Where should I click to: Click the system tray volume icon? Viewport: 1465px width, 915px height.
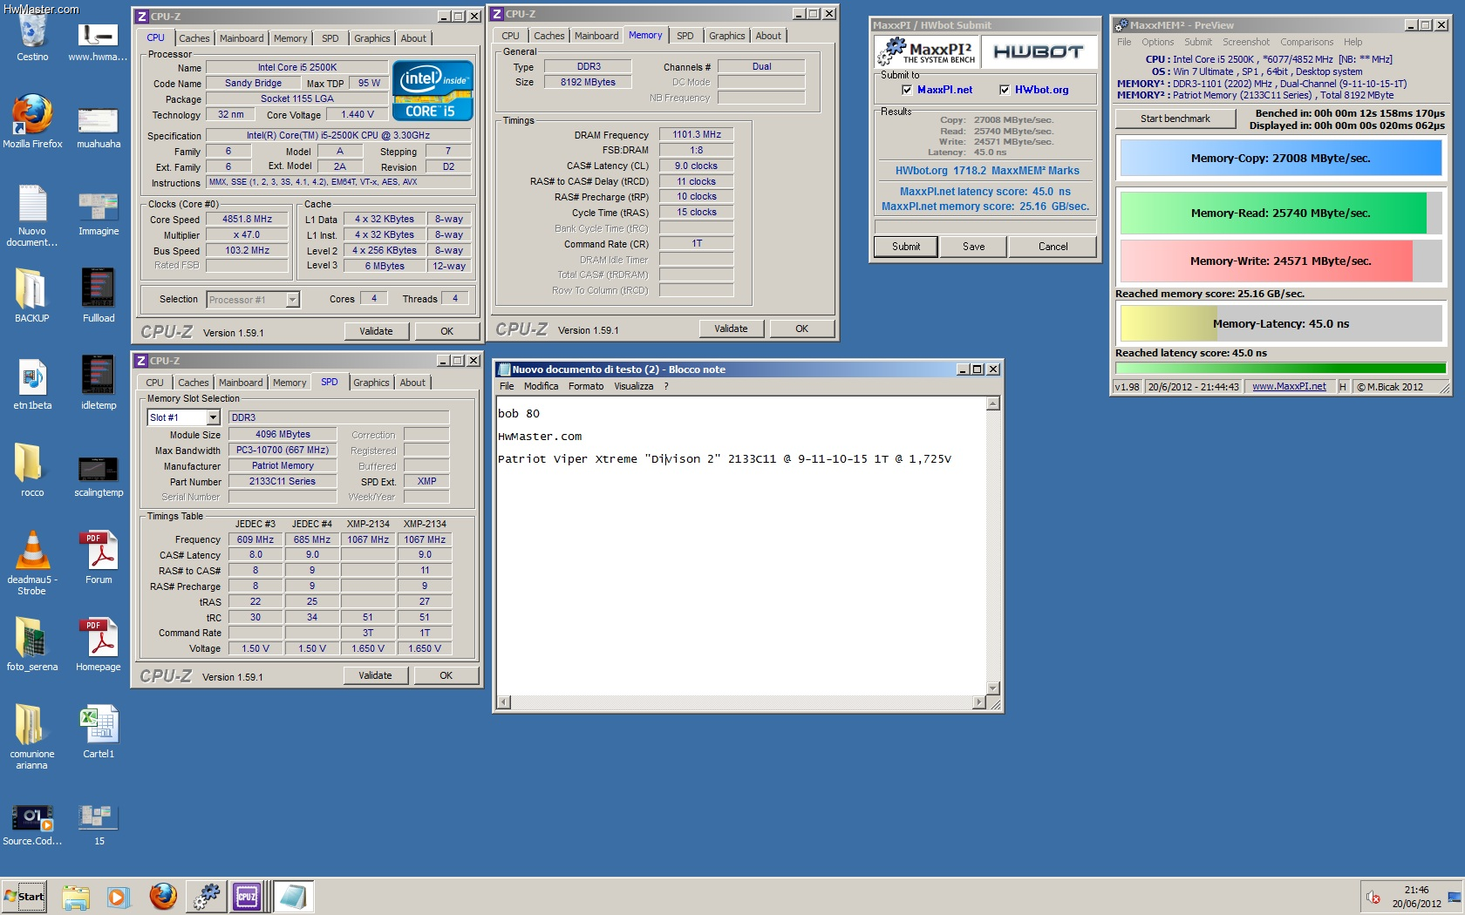point(1373,898)
